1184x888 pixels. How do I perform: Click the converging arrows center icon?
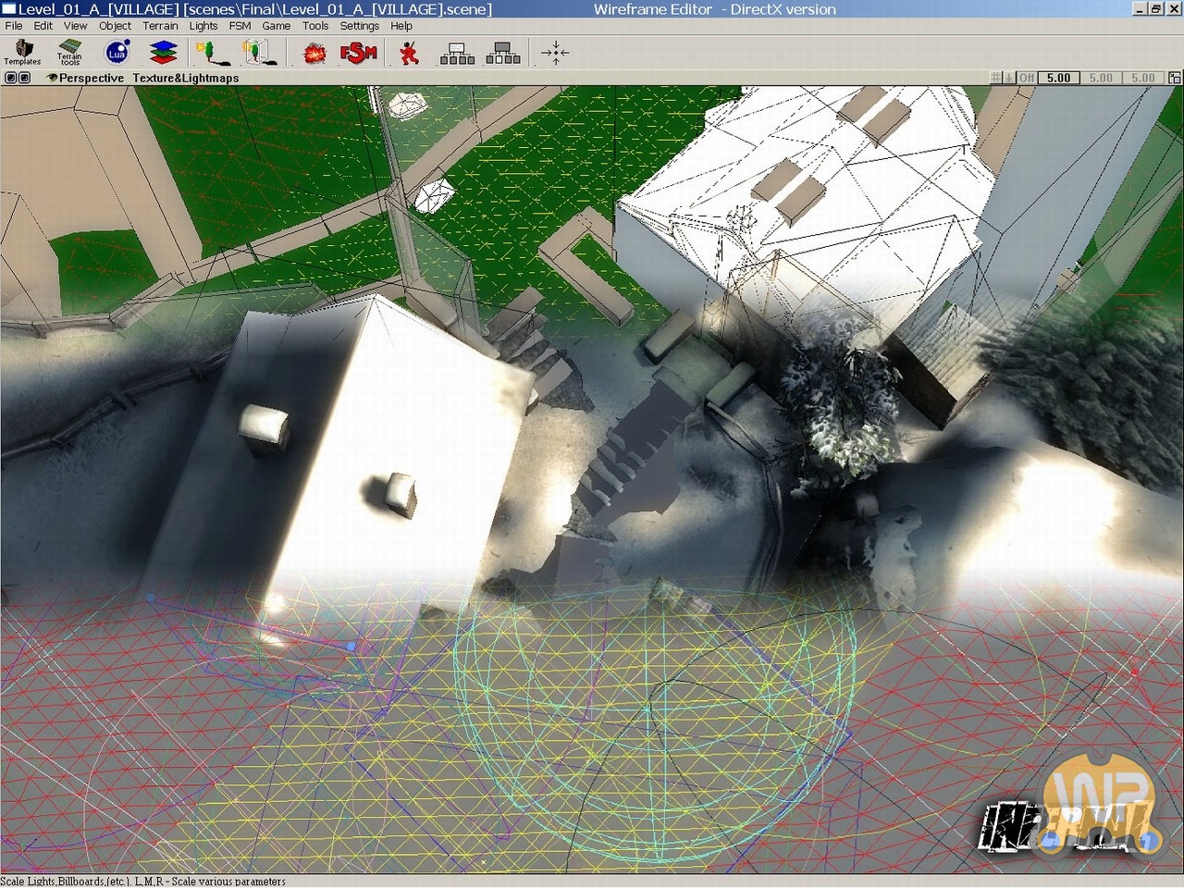pyautogui.click(x=555, y=53)
